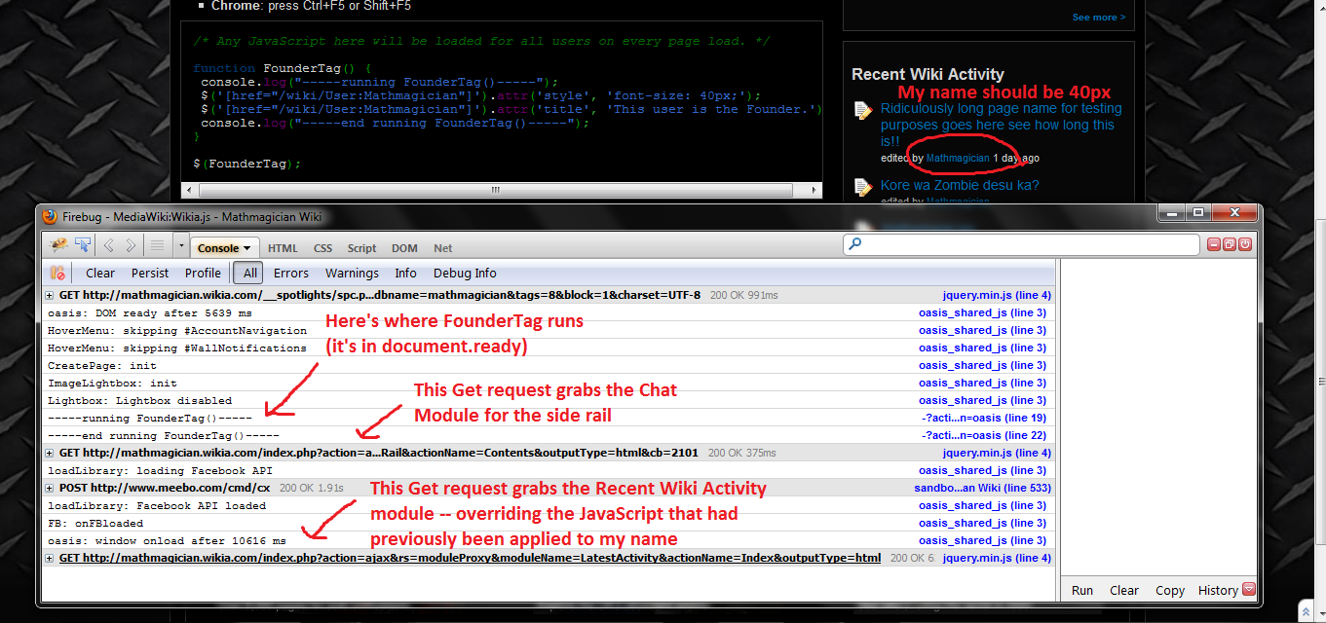Open sandbo...an Wiki (line 533) source link

click(x=983, y=488)
